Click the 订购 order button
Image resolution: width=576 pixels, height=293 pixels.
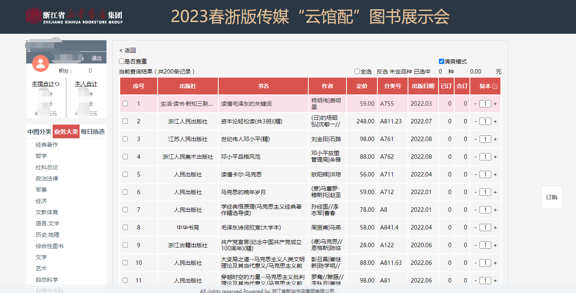[551, 197]
